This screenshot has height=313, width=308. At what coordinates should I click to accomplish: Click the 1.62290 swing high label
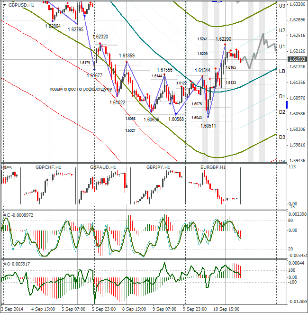(224, 39)
